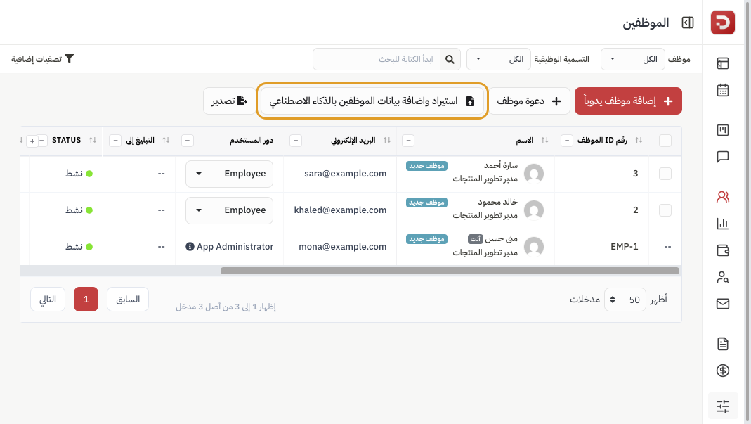Open the wallet sidebar icon

723,250
